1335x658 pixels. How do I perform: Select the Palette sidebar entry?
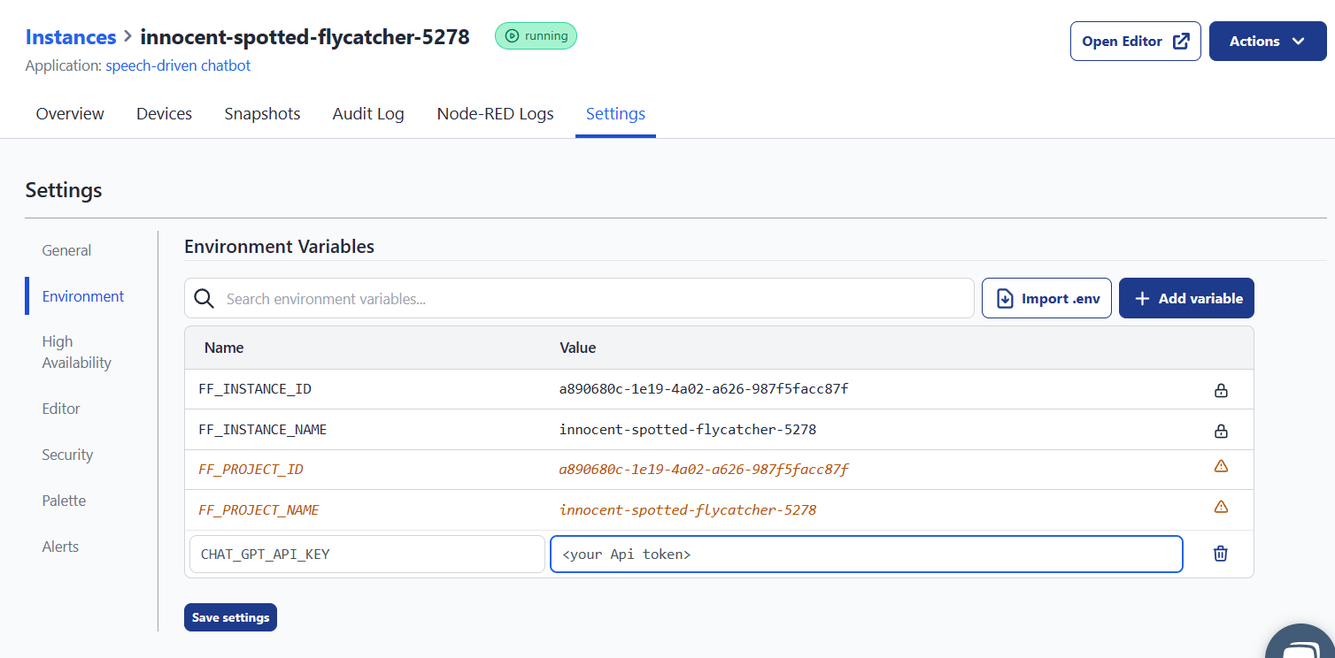64,500
